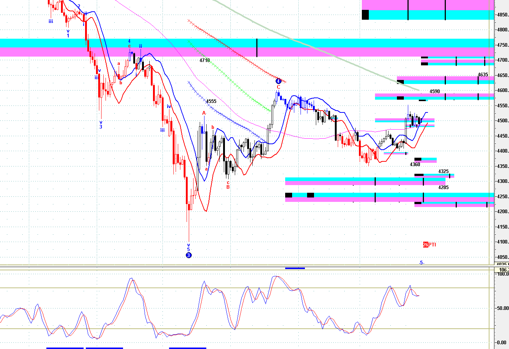Select the 4635 resistance price label
Viewport: 509px width, 349px height.
483,74
